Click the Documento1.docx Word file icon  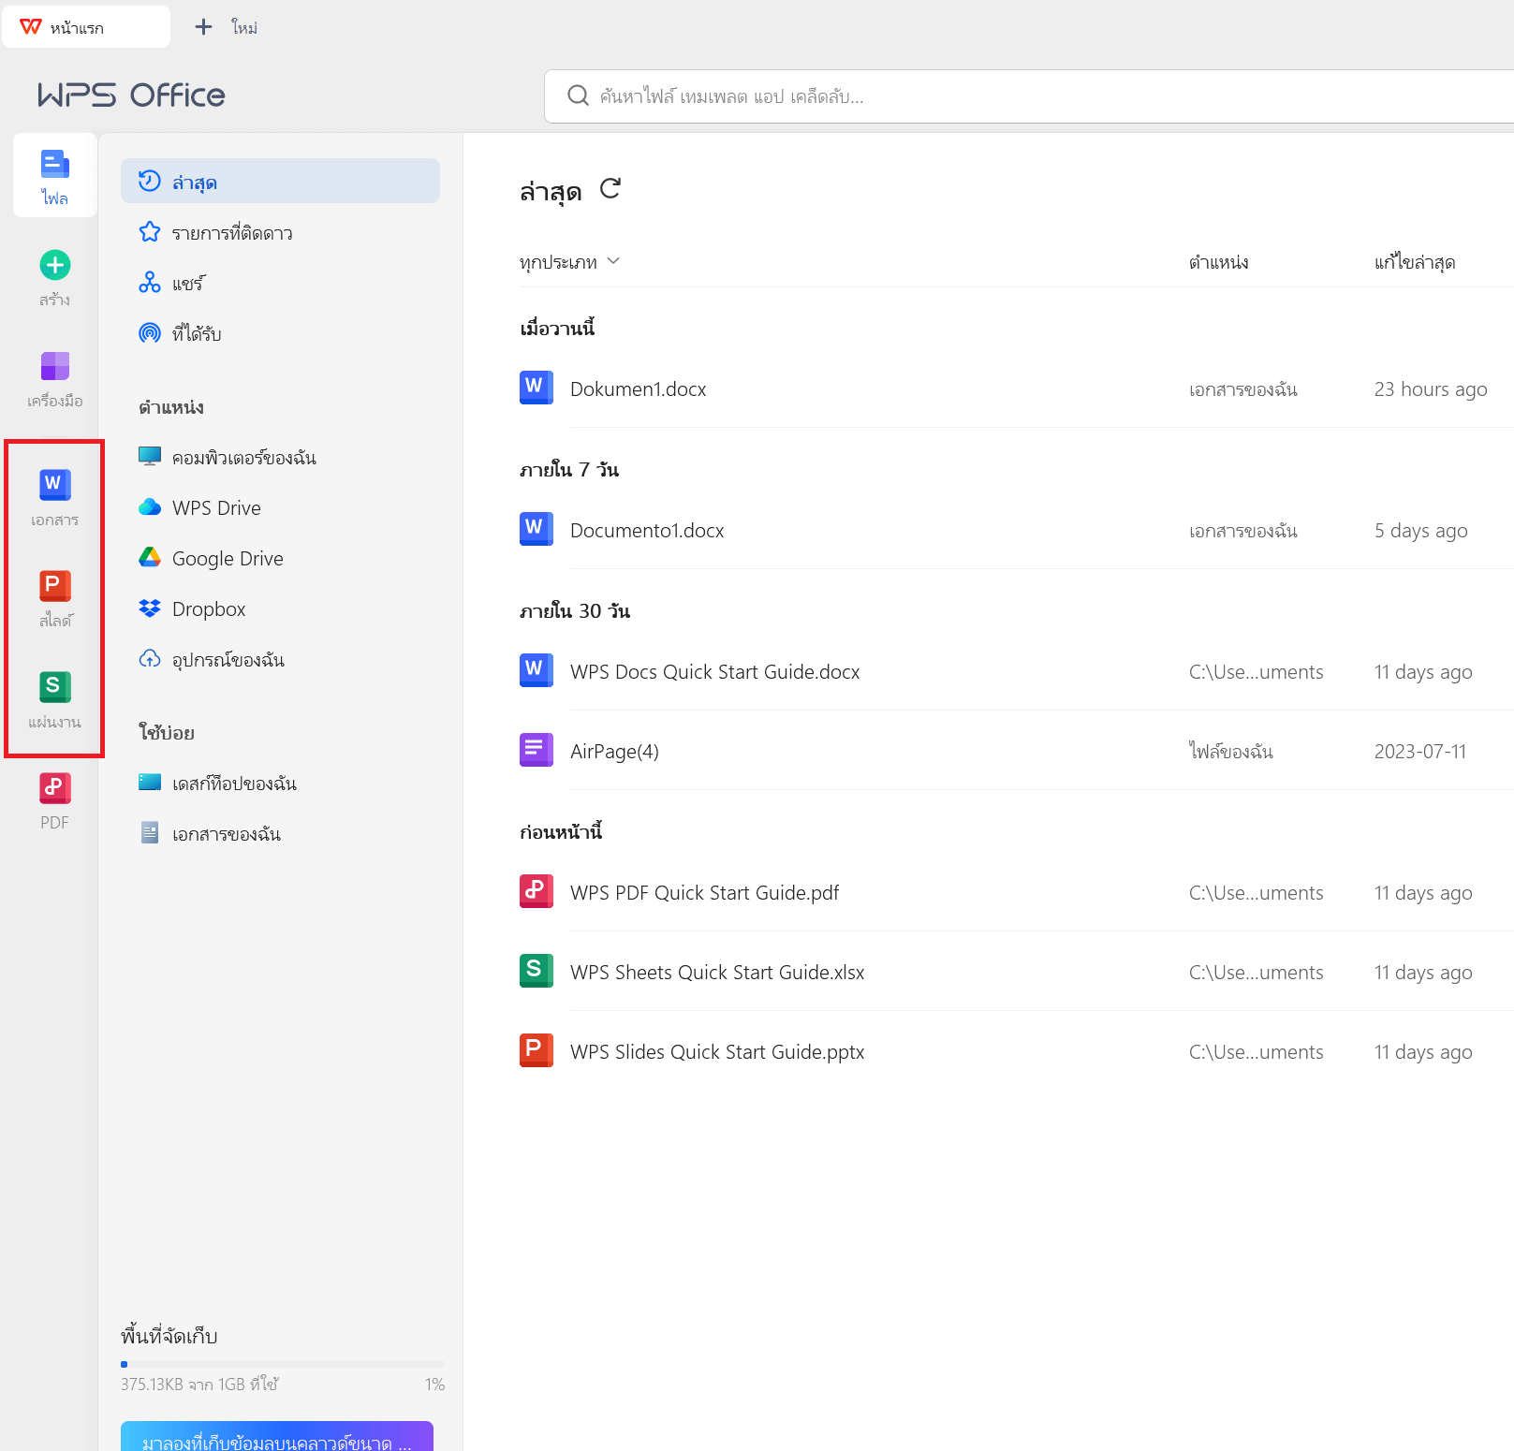click(537, 529)
